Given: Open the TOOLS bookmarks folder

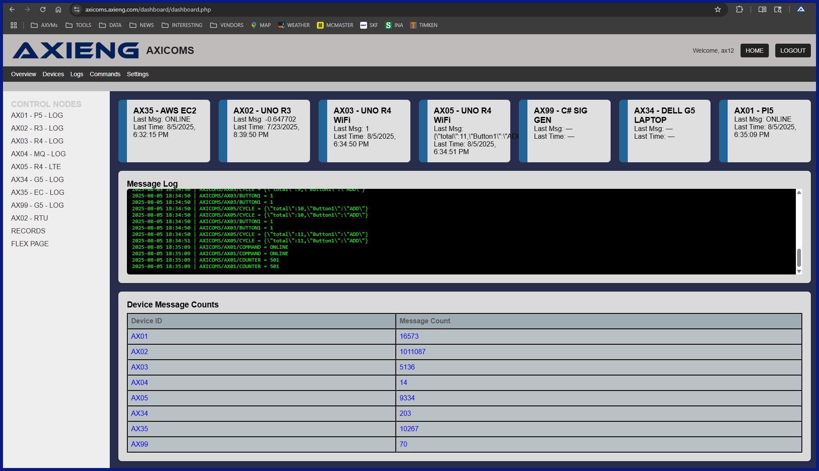Looking at the screenshot, I should tap(78, 25).
